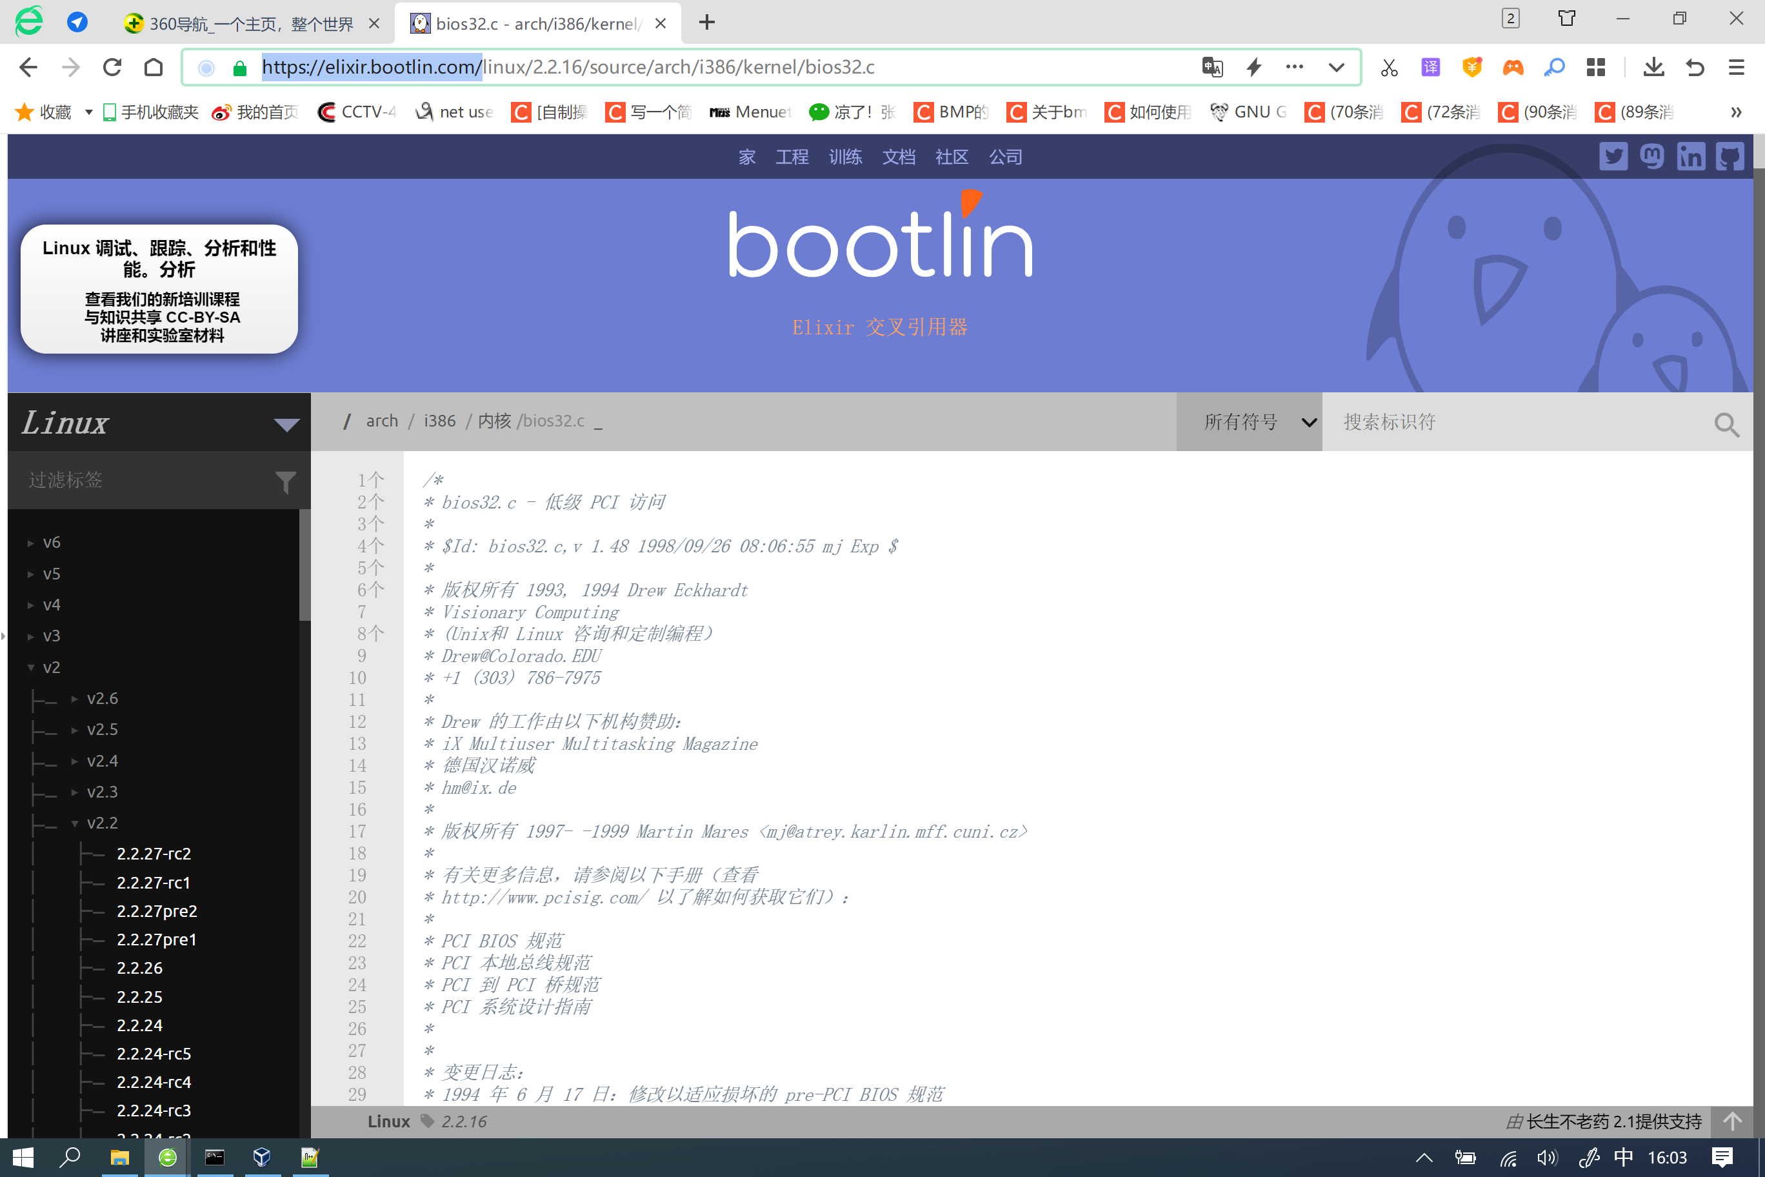Expand the v2.6 subtree

pos(95,698)
